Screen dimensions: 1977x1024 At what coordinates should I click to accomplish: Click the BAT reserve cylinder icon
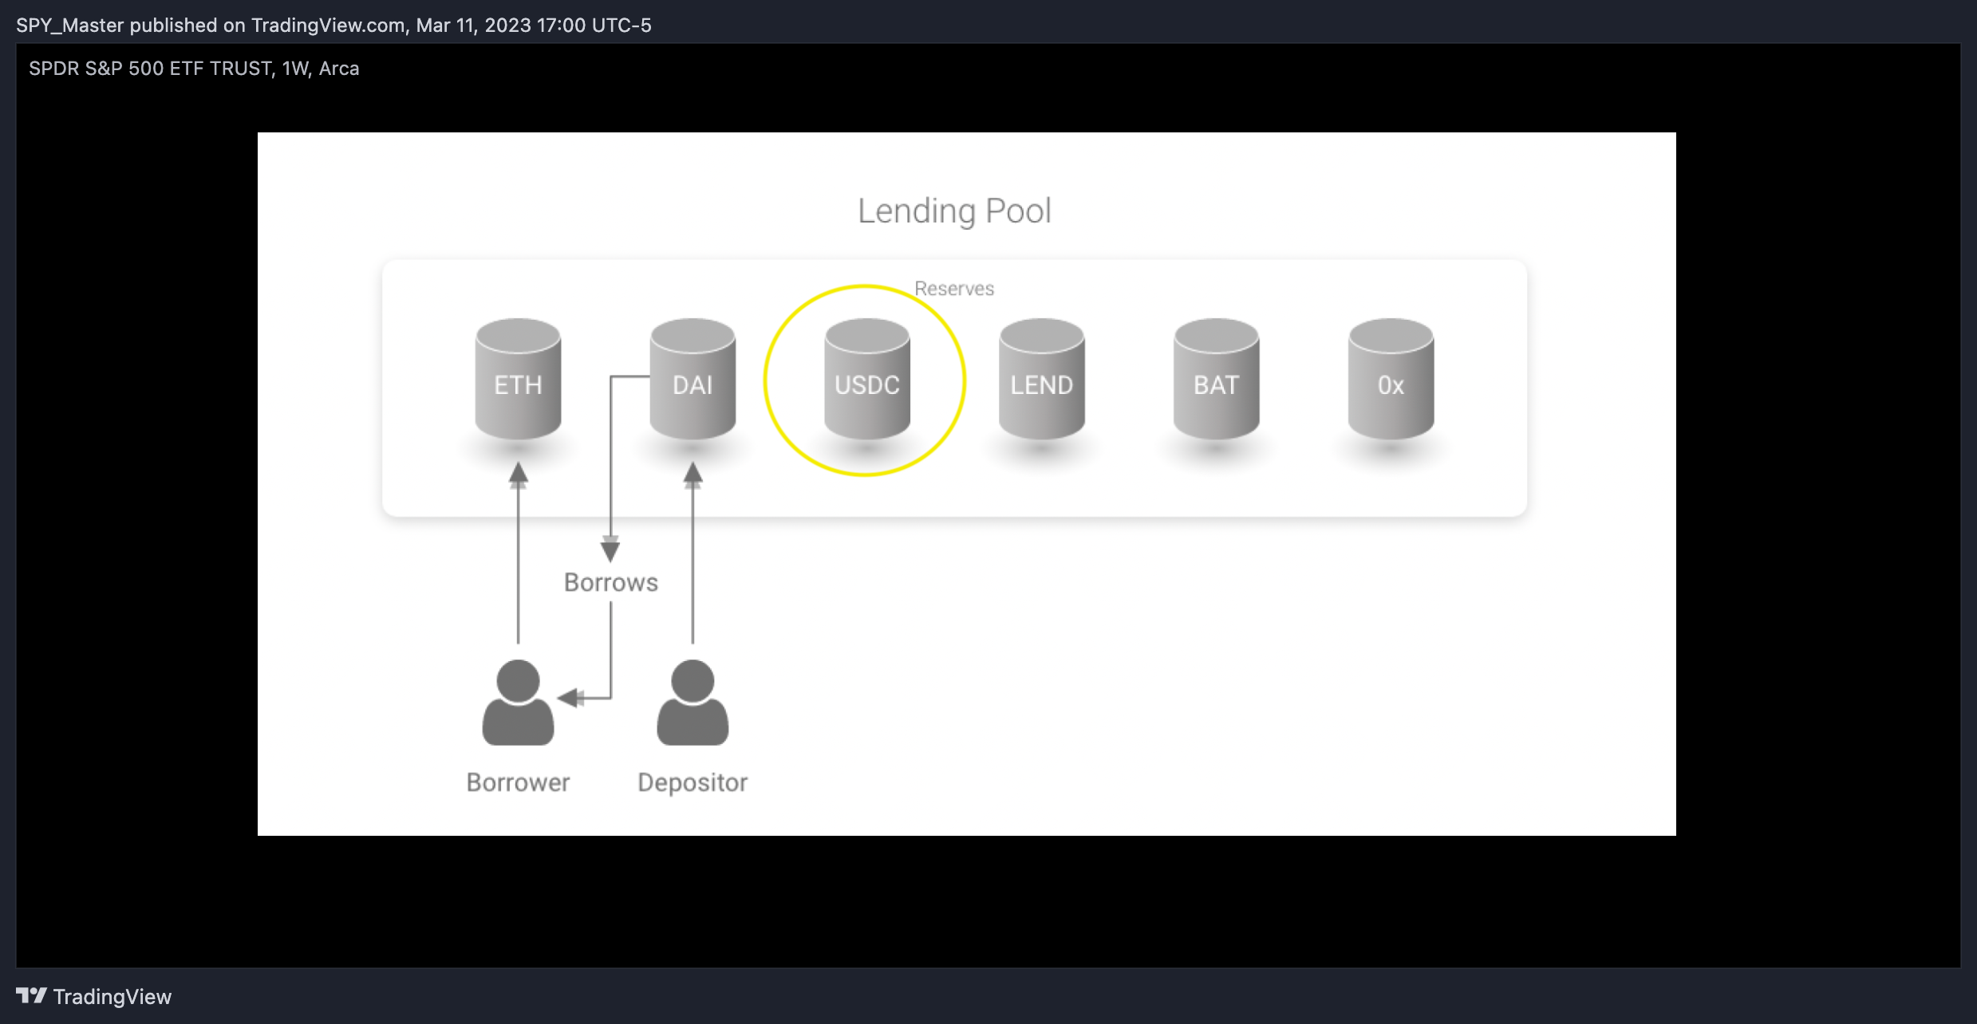point(1216,379)
